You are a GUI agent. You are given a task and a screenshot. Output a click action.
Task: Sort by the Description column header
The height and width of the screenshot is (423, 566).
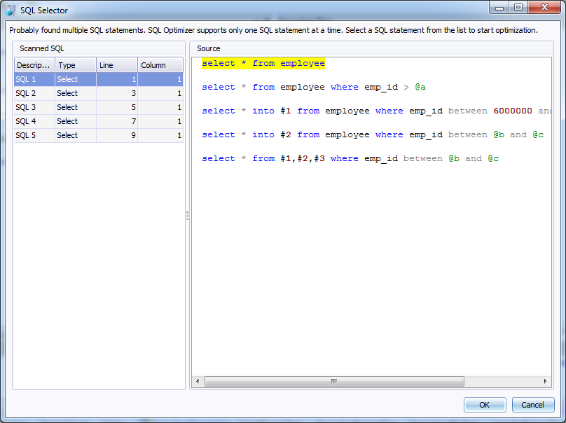click(x=34, y=65)
